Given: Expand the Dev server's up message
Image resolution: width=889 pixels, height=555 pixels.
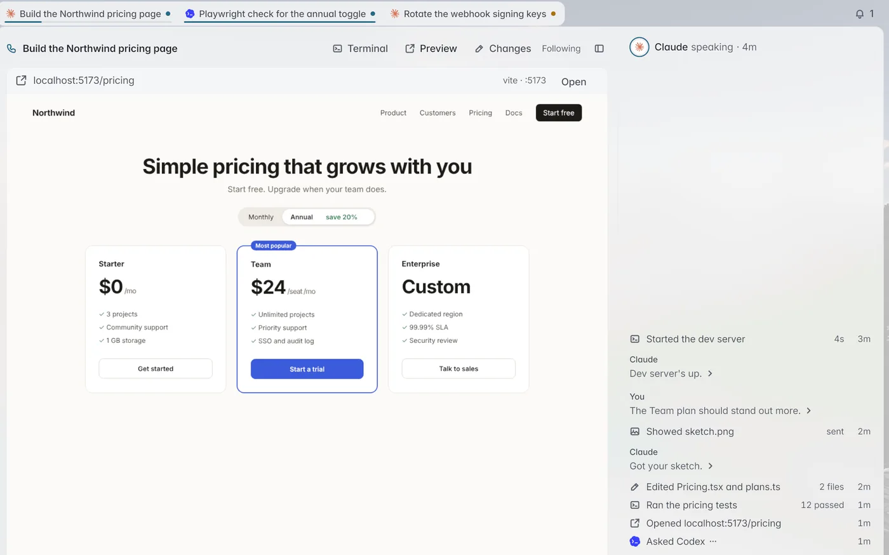Looking at the screenshot, I should point(671,373).
